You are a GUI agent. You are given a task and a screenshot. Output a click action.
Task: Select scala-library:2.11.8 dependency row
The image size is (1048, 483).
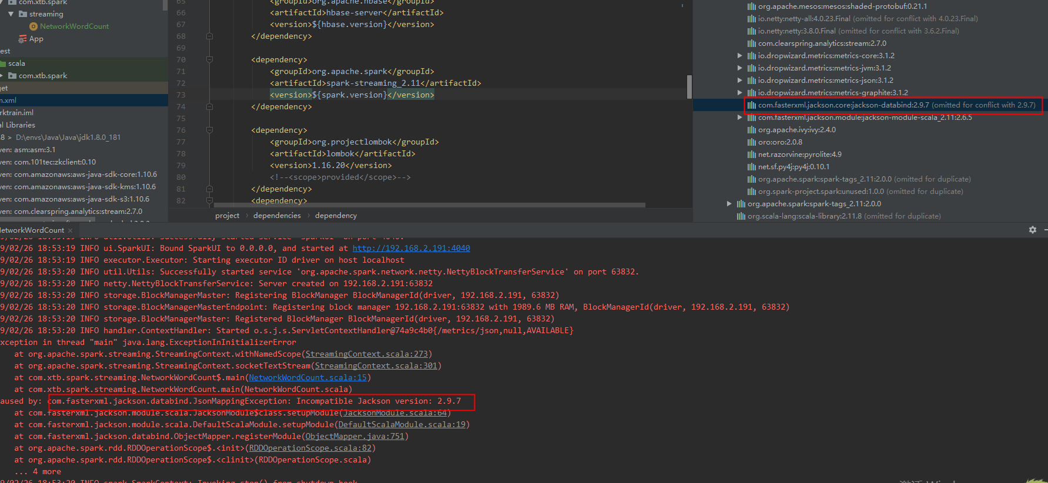(843, 216)
